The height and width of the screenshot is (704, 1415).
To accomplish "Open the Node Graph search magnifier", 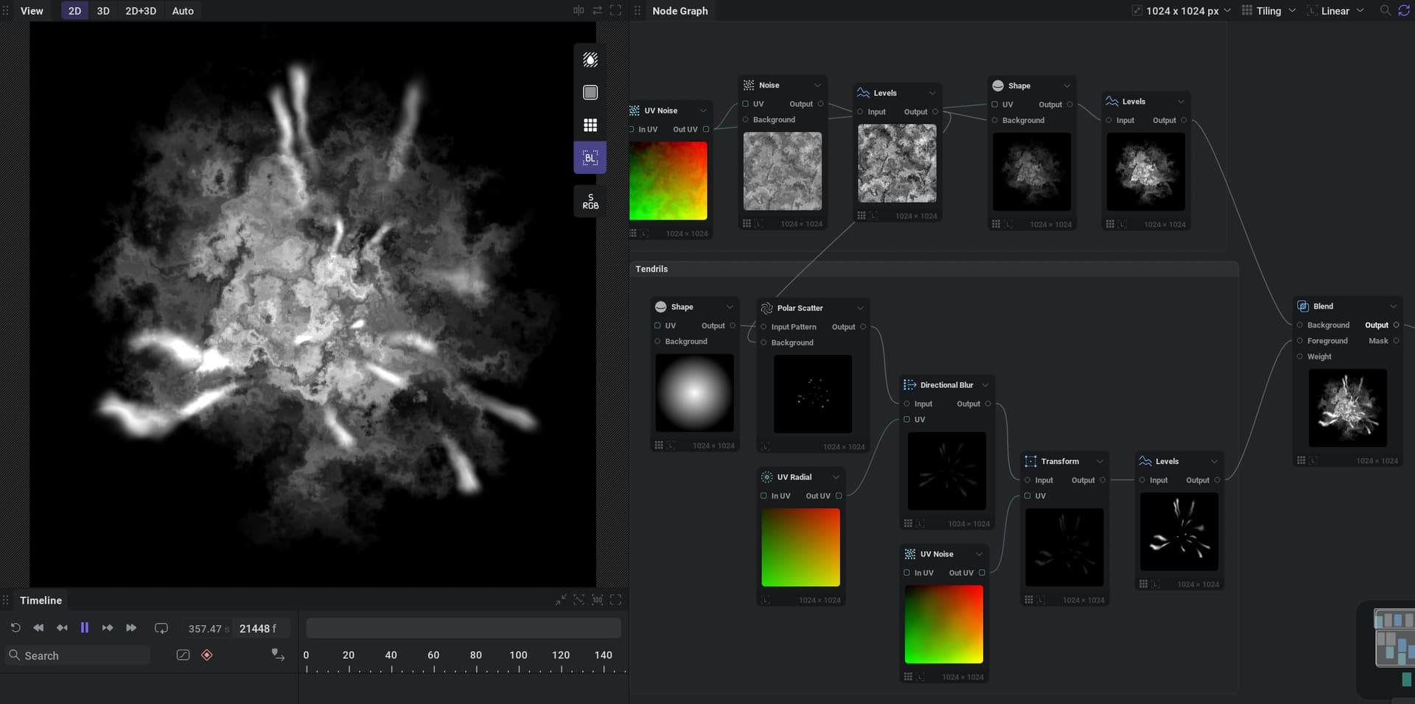I will click(1385, 10).
